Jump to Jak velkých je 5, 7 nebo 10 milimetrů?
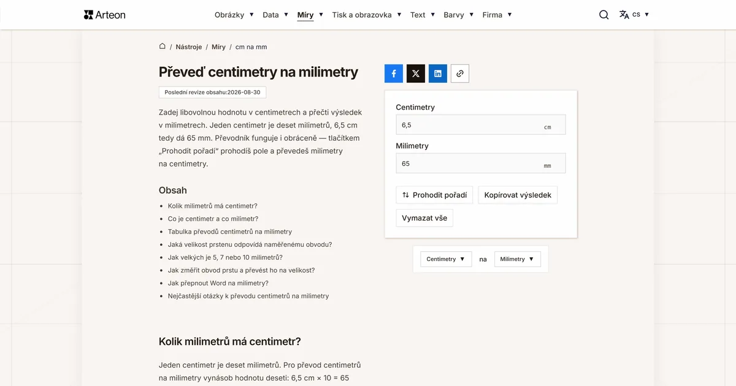The width and height of the screenshot is (736, 386). tap(225, 257)
